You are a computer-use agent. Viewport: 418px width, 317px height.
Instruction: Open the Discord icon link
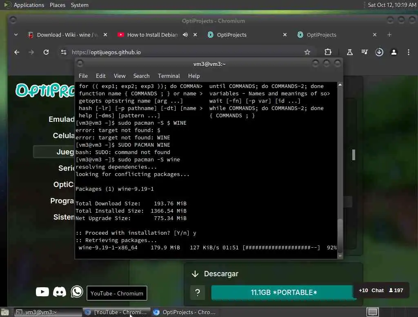pos(60,292)
